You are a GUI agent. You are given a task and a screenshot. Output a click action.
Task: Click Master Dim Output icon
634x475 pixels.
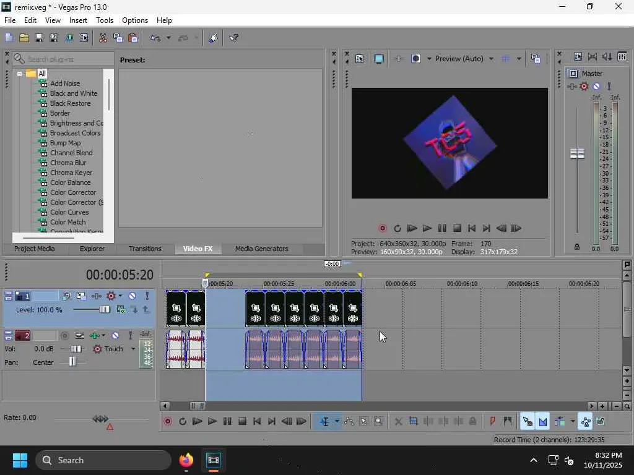(607, 57)
